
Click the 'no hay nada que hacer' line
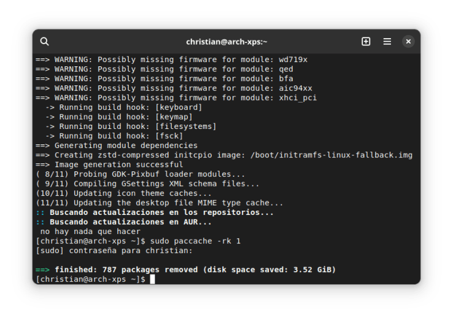click(90, 232)
